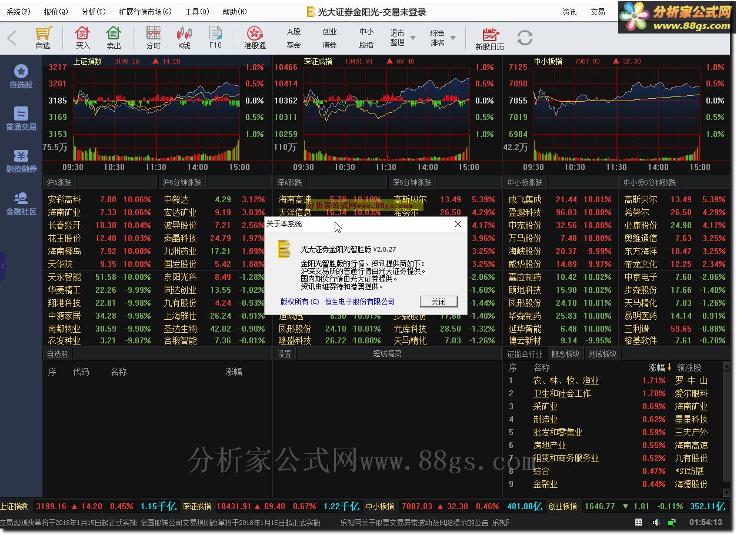Click 创业板指 in bottom status bar

click(x=562, y=506)
